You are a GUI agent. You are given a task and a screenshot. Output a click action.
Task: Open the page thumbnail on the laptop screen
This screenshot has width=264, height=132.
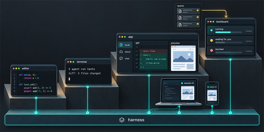pos(188,93)
